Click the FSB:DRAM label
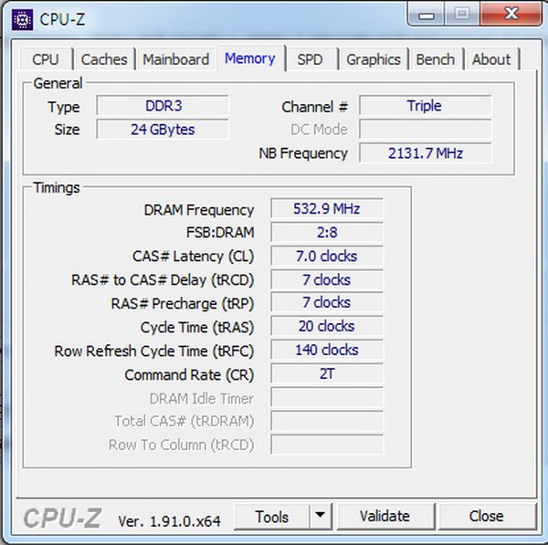548x545 pixels. click(220, 233)
